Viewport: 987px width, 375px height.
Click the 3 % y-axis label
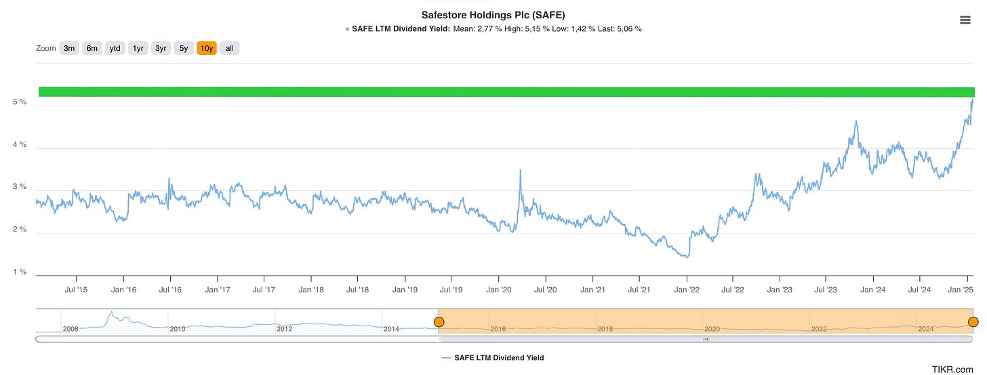point(20,187)
